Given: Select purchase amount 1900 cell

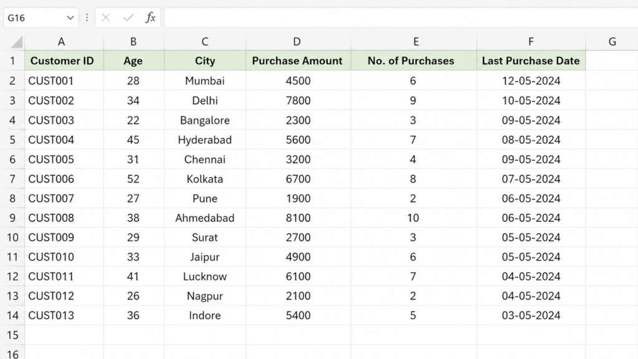Looking at the screenshot, I should pos(298,198).
